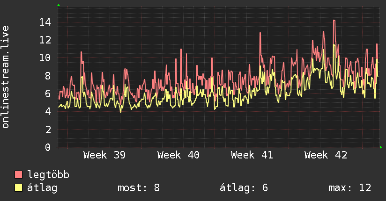
Task: Click the Week 41 axis label
Action: pyautogui.click(x=252, y=155)
